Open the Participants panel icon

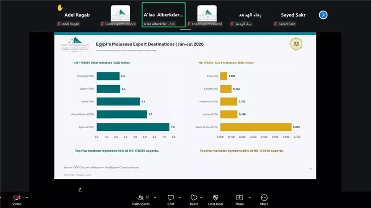click(x=141, y=198)
